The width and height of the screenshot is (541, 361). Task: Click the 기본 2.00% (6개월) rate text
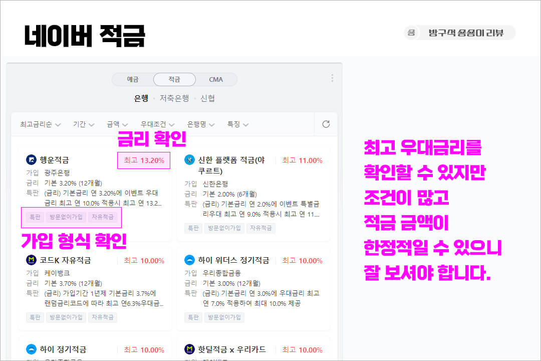(230, 194)
